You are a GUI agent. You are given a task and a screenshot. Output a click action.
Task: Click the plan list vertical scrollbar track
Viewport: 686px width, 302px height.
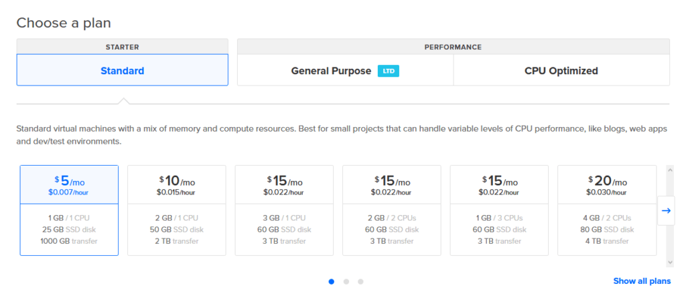[x=669, y=246]
